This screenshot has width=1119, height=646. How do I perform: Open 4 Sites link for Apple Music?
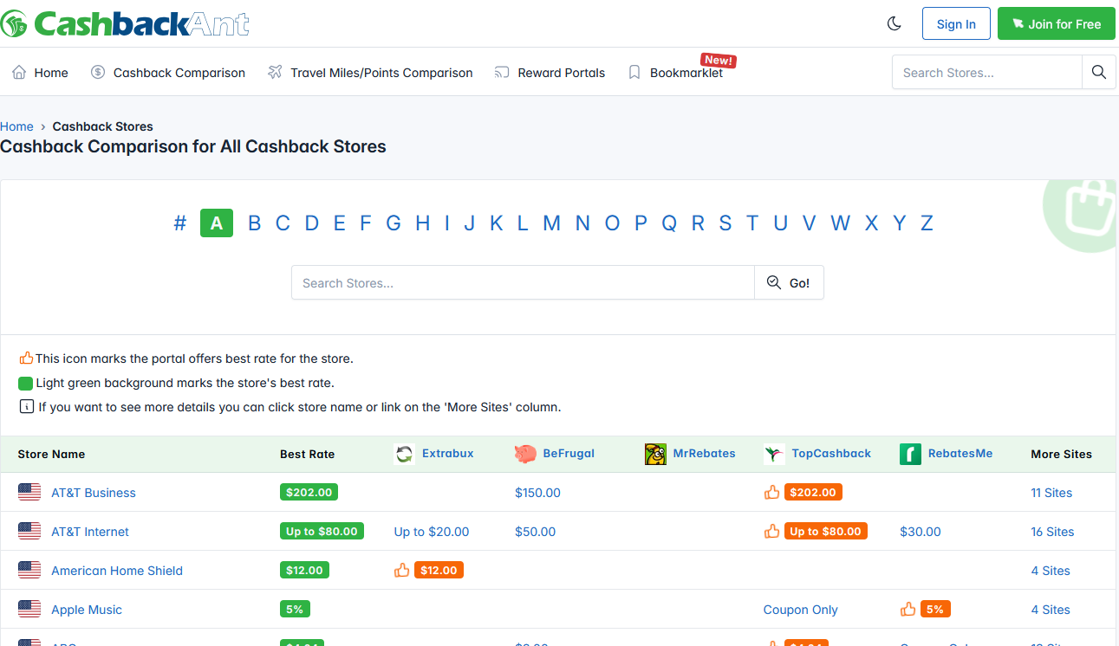click(x=1051, y=610)
